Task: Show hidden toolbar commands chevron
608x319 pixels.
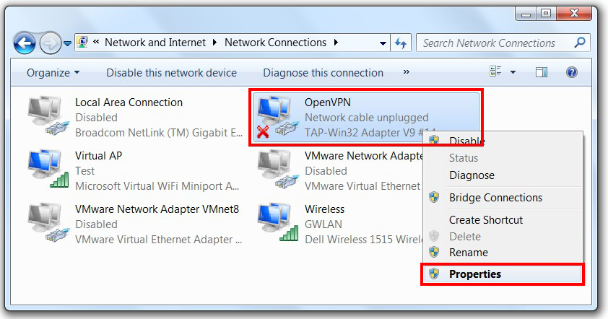Action: pyautogui.click(x=406, y=71)
